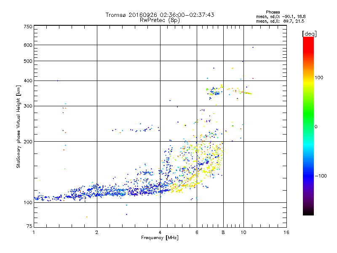This screenshot has width=337, height=253.
Task: Click the colorbar tick label '-100'
Action: click(321, 176)
